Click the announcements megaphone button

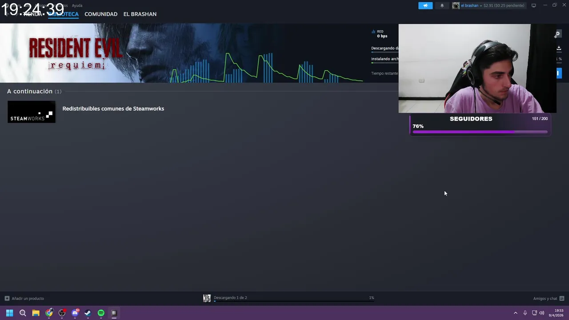pos(425,5)
